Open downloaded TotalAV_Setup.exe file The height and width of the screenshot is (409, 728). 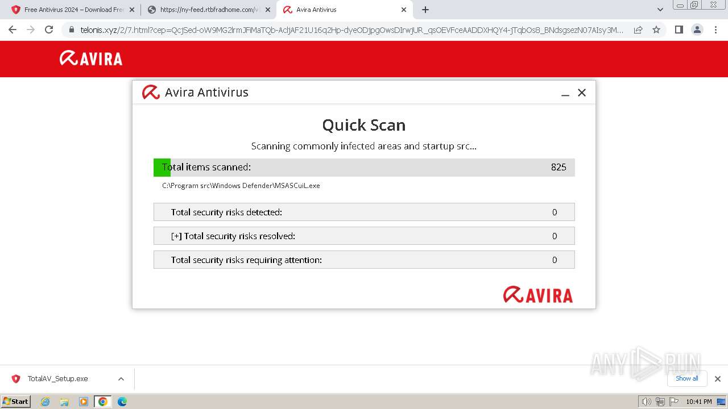[x=57, y=379]
